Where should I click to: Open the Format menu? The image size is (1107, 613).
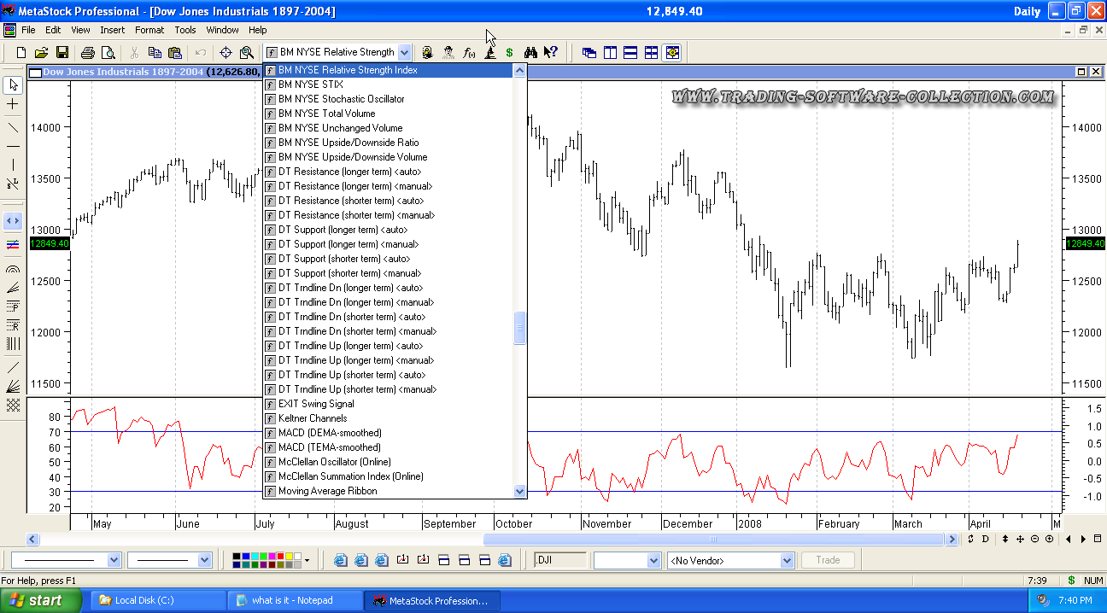click(149, 30)
